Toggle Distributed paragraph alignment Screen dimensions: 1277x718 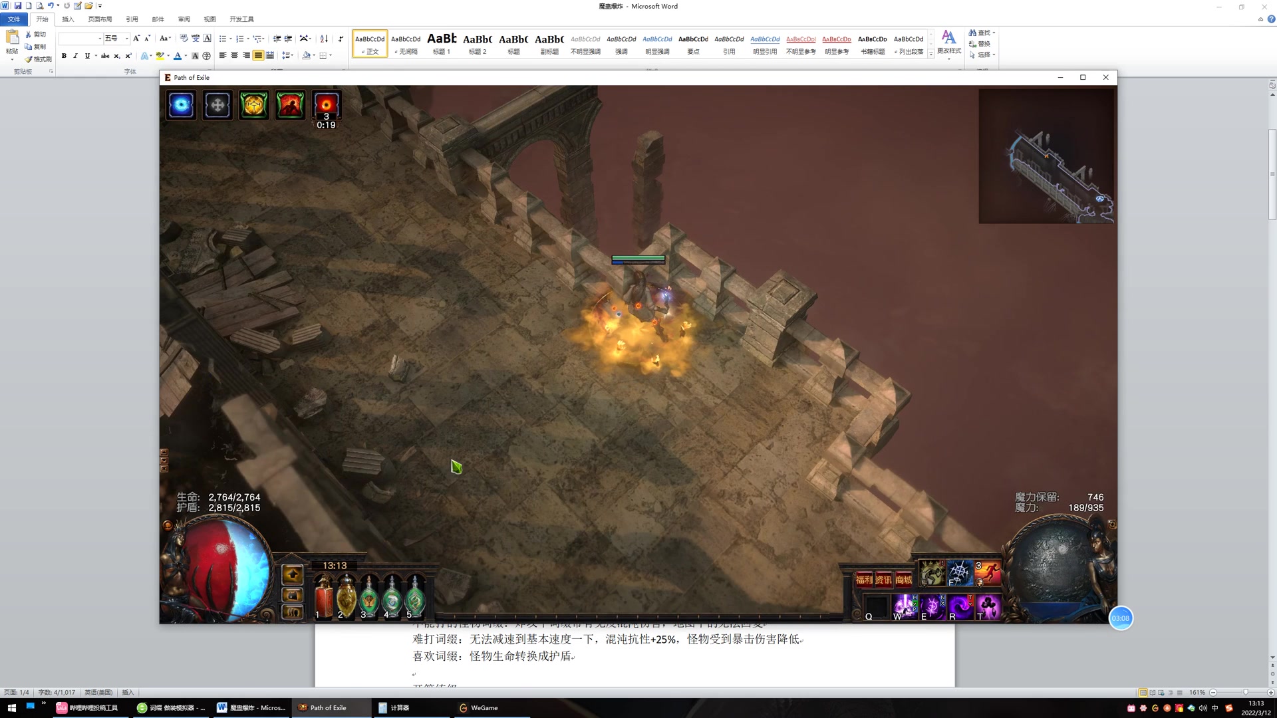click(270, 56)
